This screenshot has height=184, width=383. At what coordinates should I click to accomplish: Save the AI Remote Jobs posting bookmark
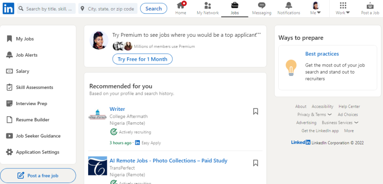[256, 163]
